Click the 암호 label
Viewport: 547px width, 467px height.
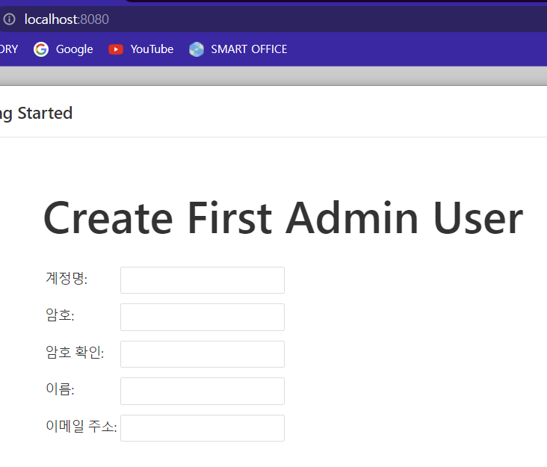60,315
